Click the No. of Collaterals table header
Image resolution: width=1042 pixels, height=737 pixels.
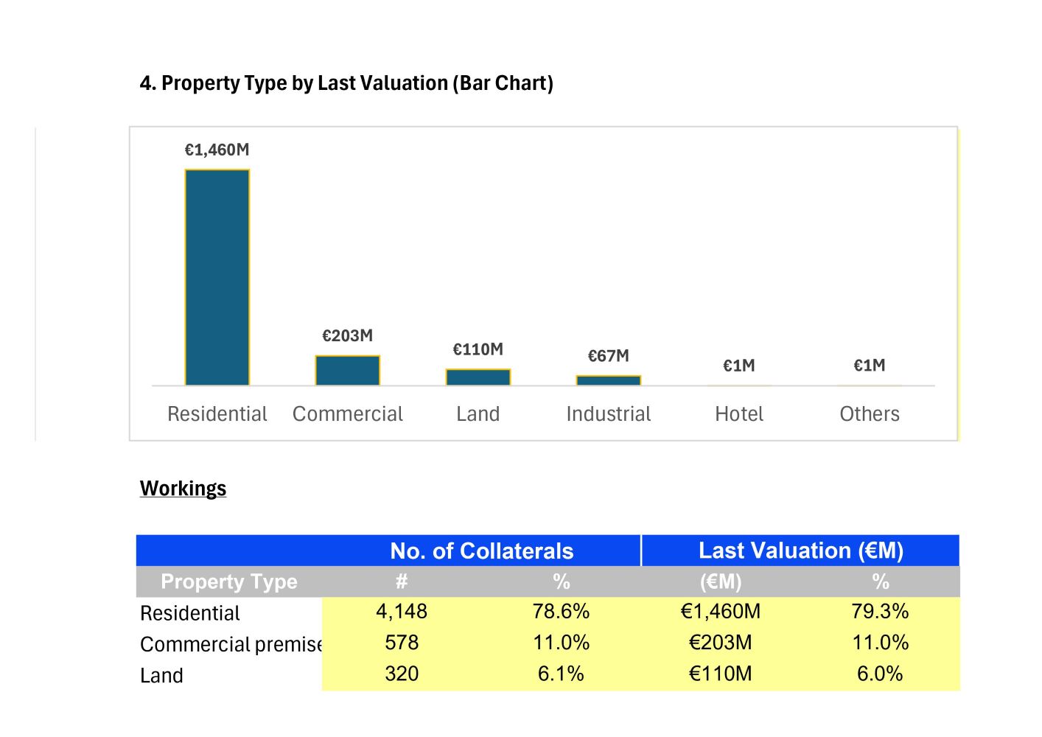click(481, 551)
